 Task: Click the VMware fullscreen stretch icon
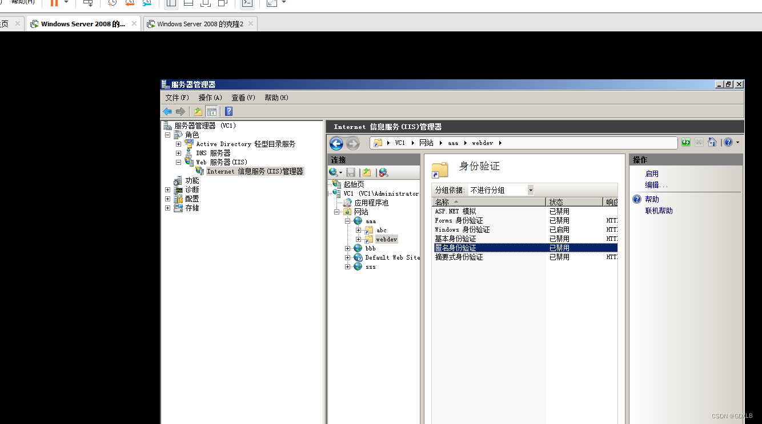272,3
